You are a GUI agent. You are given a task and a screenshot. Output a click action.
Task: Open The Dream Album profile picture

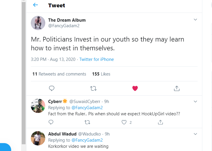(x=38, y=23)
